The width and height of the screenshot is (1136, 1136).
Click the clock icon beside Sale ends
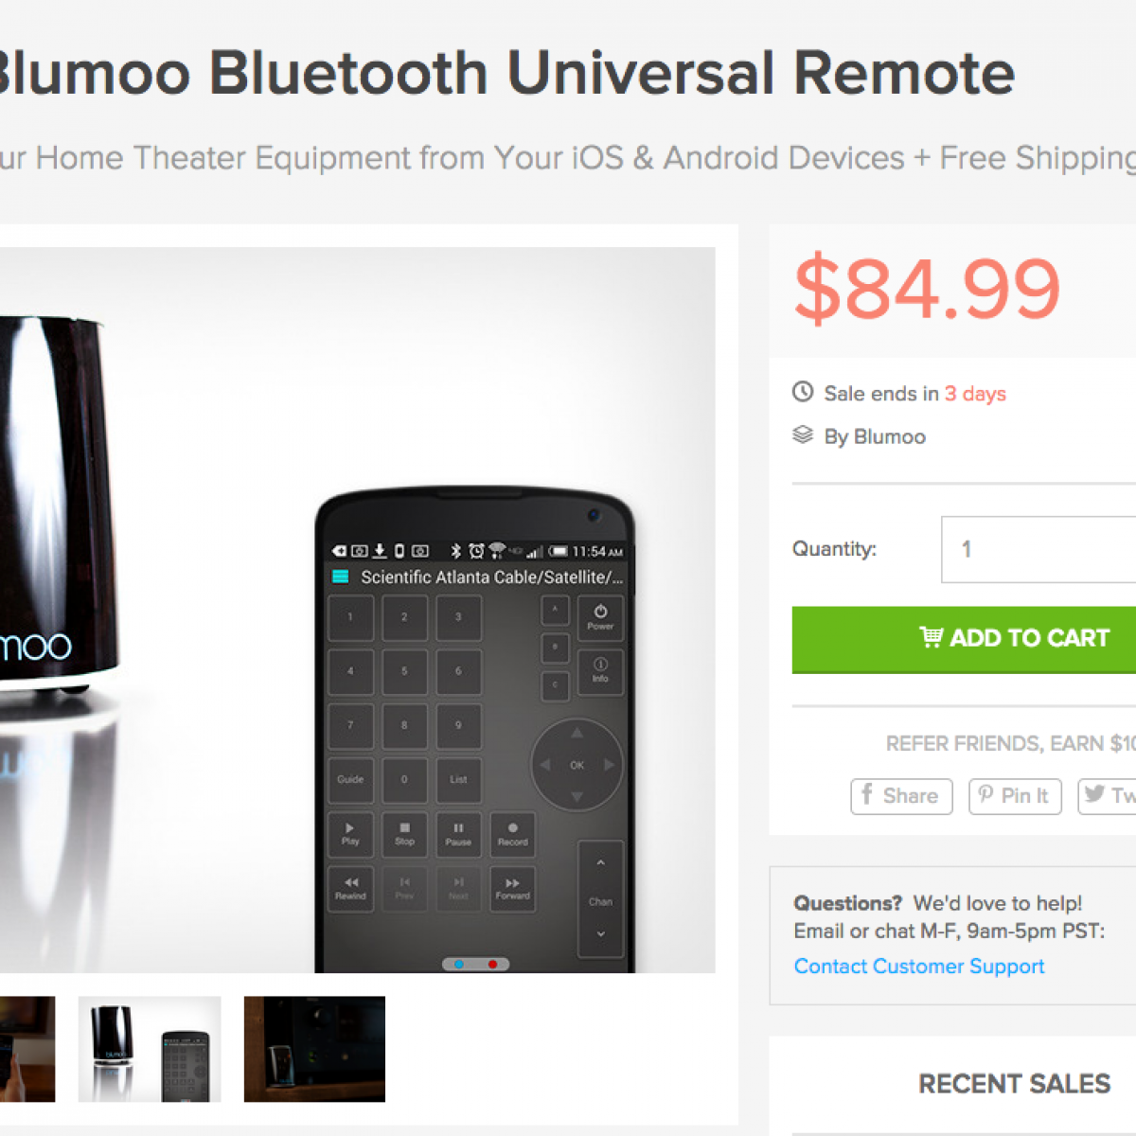[803, 392]
